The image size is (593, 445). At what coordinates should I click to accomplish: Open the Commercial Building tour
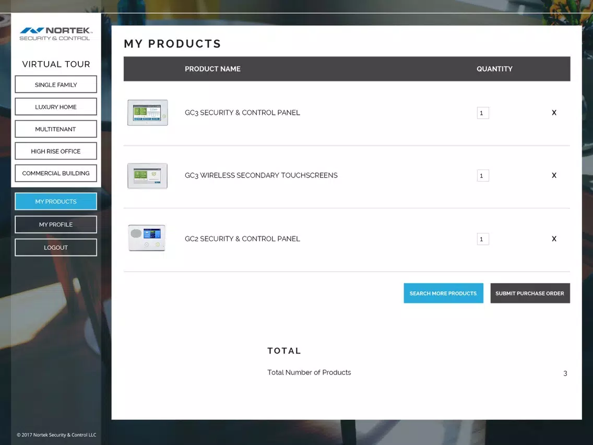56,173
